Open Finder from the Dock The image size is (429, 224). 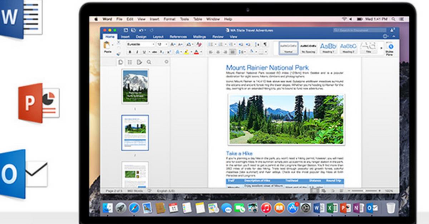pos(108,207)
